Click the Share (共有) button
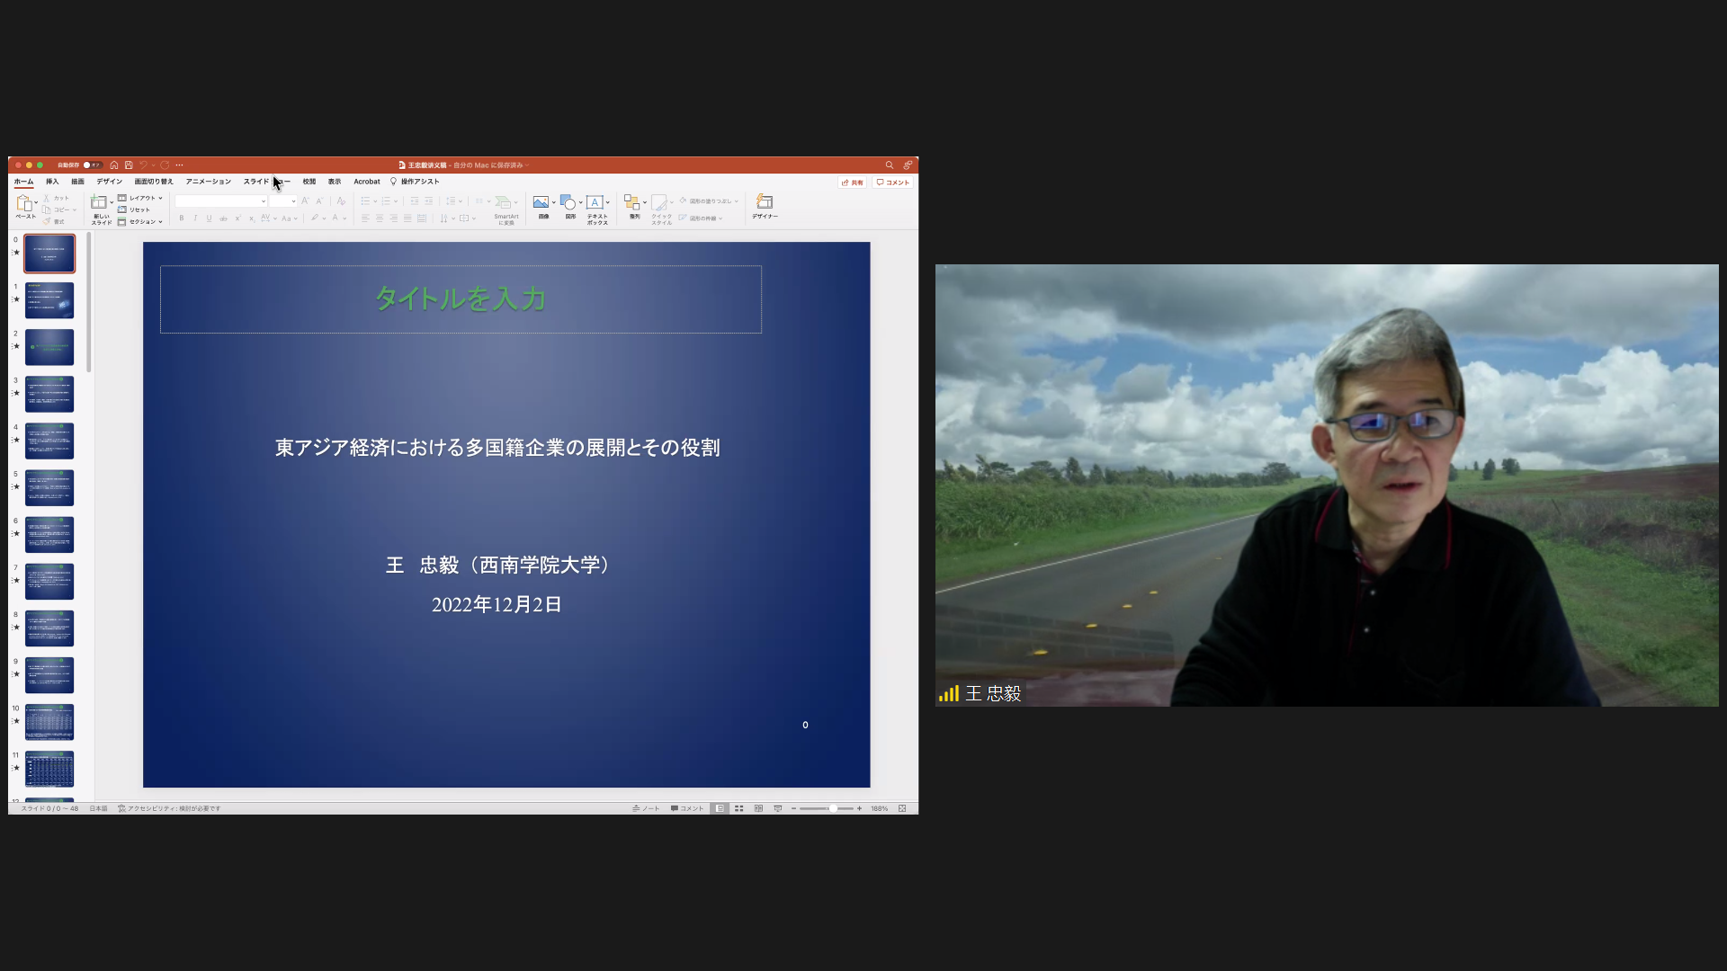Viewport: 1727px width, 971px height. pos(852,183)
